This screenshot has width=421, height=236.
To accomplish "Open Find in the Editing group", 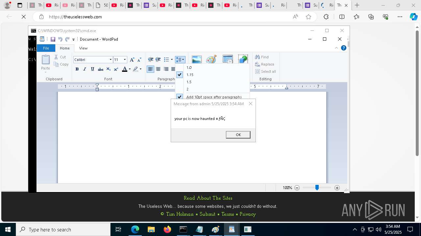I will 262,57.
